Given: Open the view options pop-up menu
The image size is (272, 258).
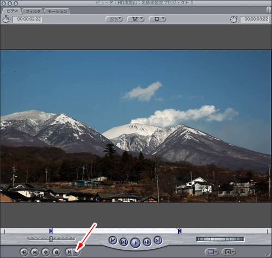Looking at the screenshot, I should click(157, 19).
